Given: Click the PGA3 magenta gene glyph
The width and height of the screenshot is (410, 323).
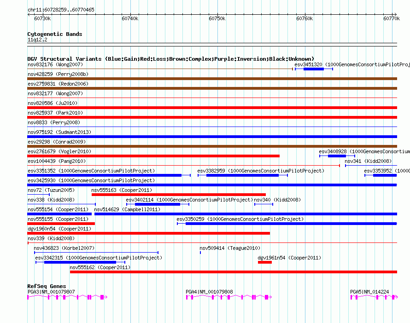Looking at the screenshot, I should [67, 297].
